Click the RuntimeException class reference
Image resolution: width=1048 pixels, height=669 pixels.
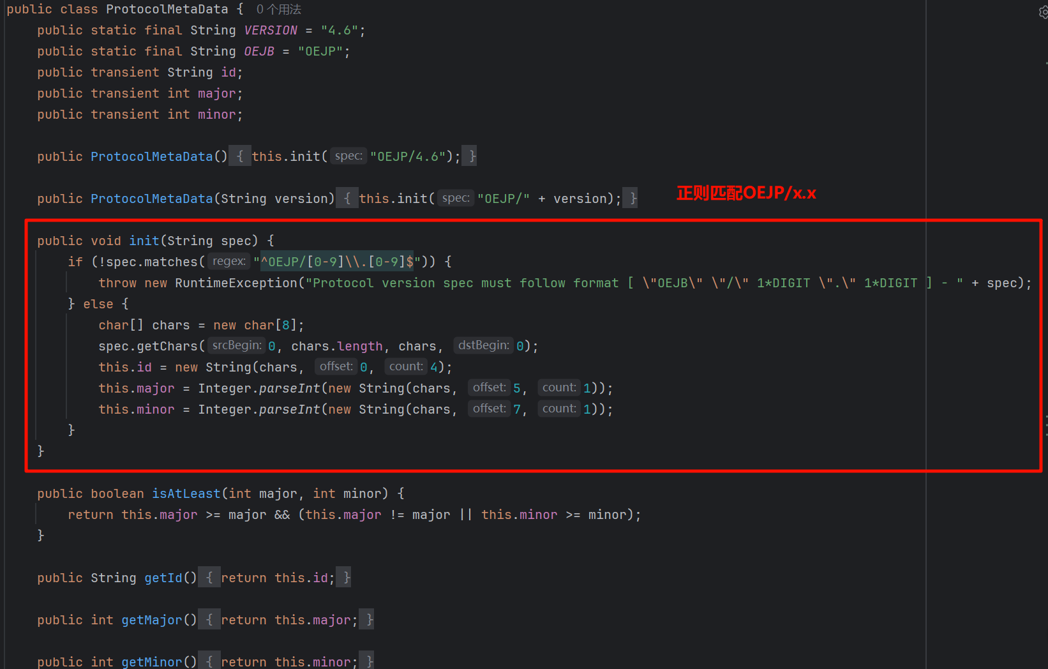236,283
